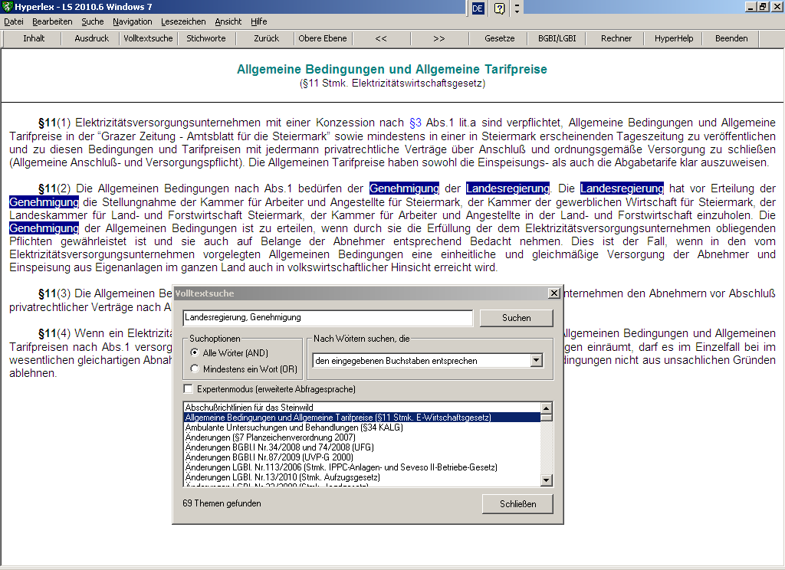Click the Gesetze toolbar button

pyautogui.click(x=499, y=38)
